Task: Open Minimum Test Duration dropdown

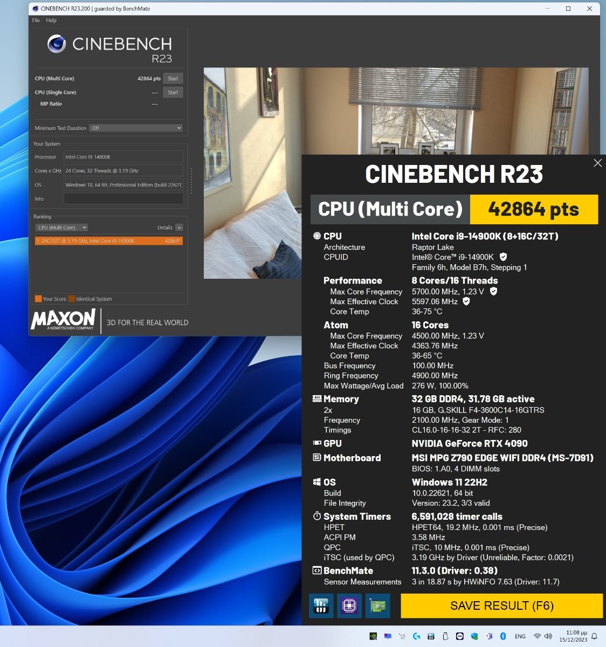Action: pos(136,128)
